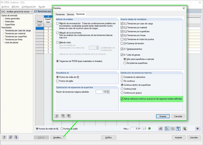Disable Aplicar esfuerzos internos suaves checkbox
The width and height of the screenshot is (203, 145).
122,99
